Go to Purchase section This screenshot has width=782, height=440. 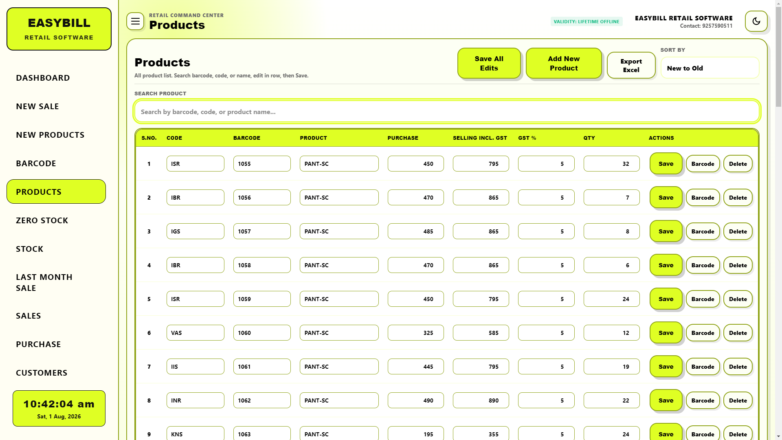coord(56,344)
